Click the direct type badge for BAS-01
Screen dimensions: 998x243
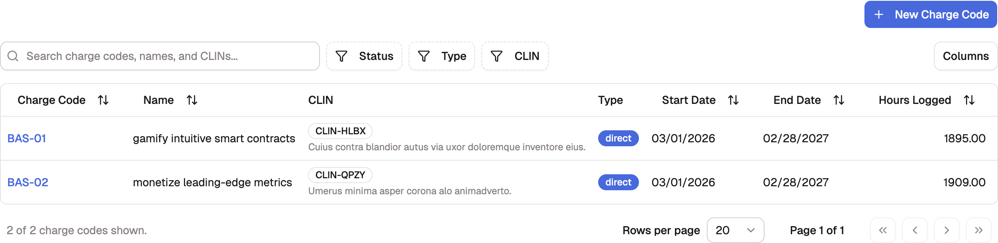pos(618,138)
